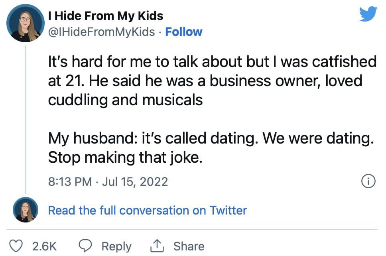This screenshot has width=386, height=256.
Task: Open Read the full conversation on Twitter
Action: [148, 211]
